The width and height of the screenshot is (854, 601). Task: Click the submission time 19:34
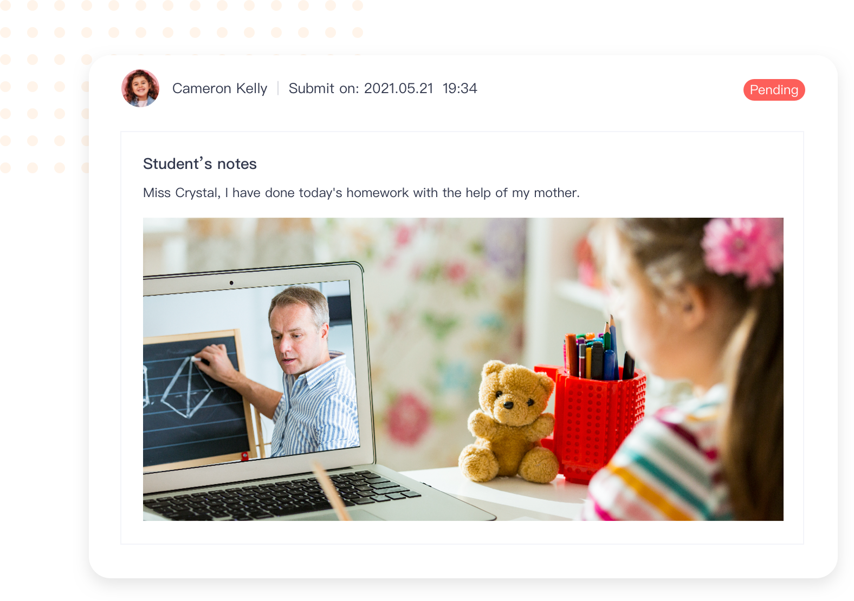(460, 88)
